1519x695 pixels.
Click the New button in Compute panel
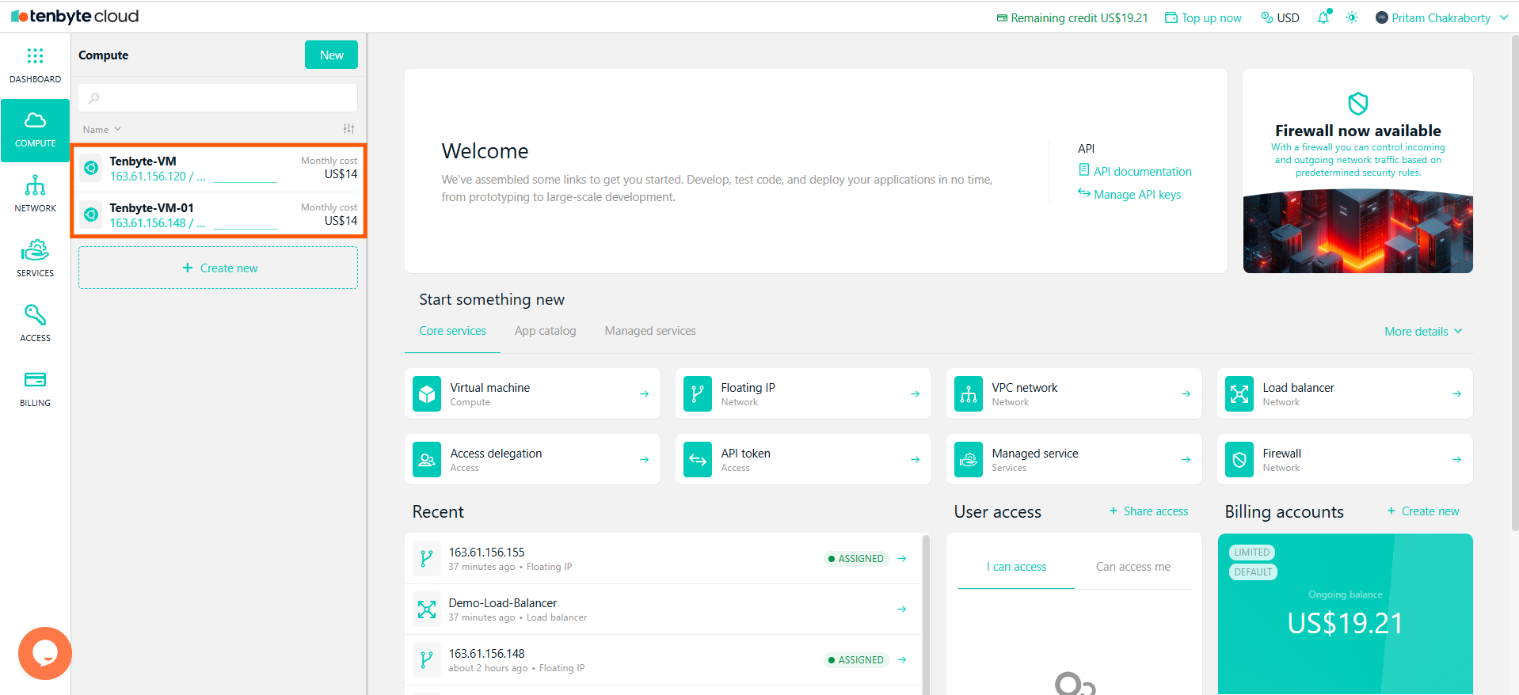coord(331,55)
